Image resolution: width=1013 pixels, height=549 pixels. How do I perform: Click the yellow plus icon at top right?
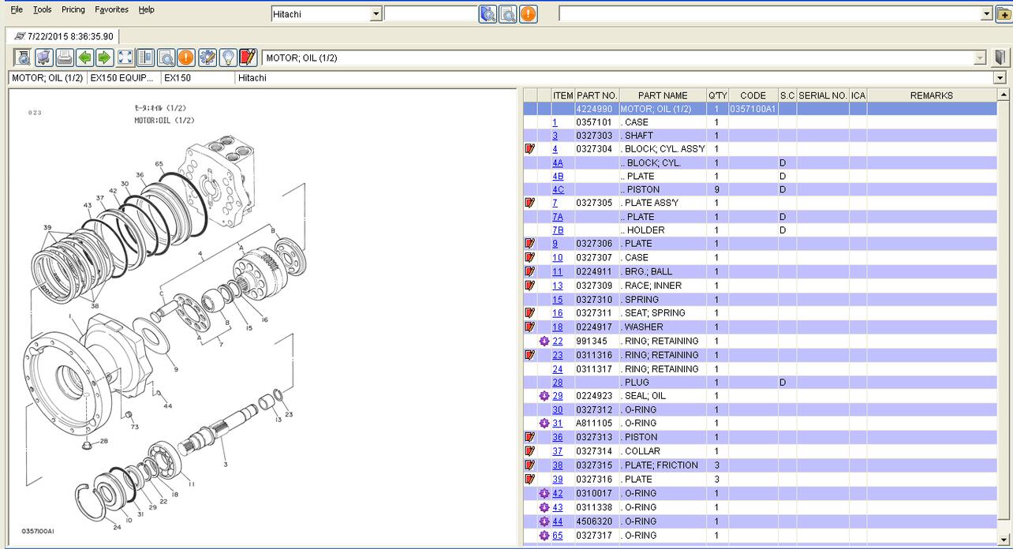[x=1004, y=13]
